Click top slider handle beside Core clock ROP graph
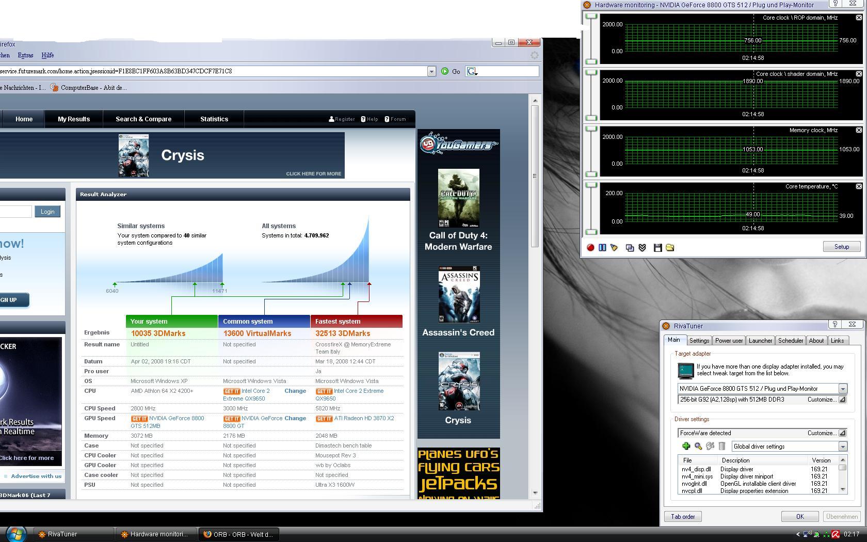 (x=591, y=17)
